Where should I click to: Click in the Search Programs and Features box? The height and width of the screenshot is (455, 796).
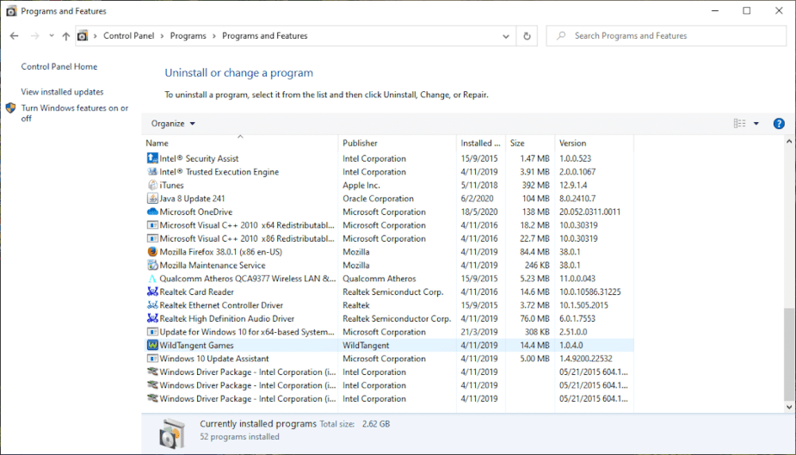click(x=671, y=36)
